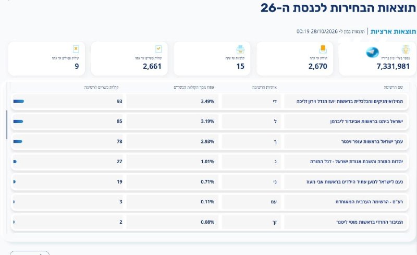This screenshot has height=255, width=417.
Task: Click the vote count 27
Action: [119, 162]
